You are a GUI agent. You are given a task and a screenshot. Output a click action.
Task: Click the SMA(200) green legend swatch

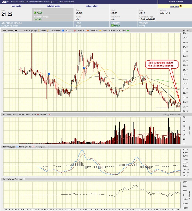coord(128,30)
